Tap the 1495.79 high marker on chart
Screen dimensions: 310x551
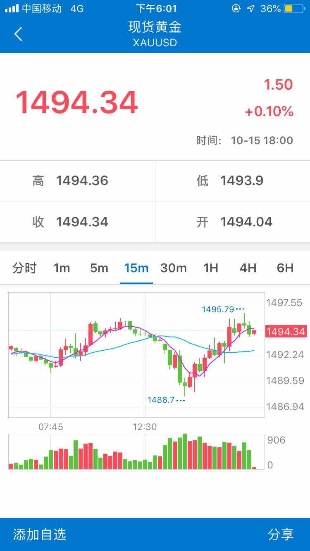pyautogui.click(x=218, y=309)
